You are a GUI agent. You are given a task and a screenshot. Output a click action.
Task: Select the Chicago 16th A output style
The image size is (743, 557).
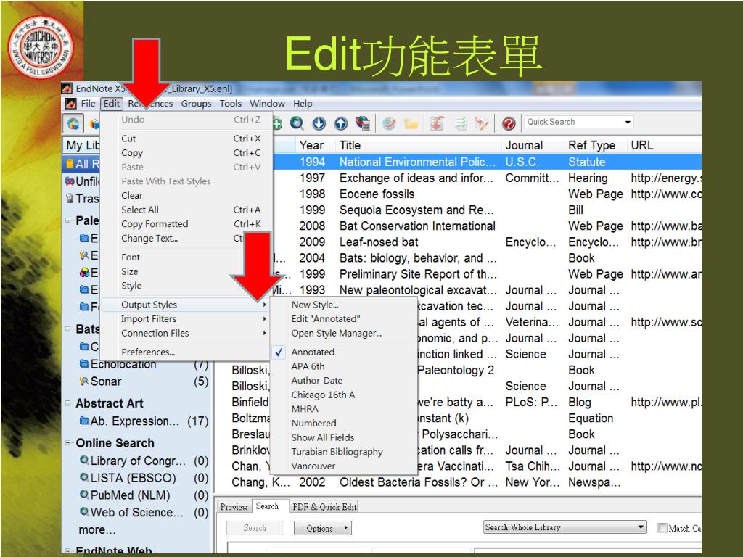[x=323, y=395]
